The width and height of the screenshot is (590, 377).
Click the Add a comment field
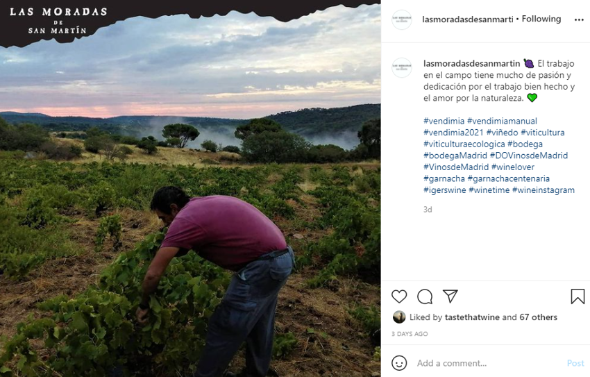click(x=486, y=363)
